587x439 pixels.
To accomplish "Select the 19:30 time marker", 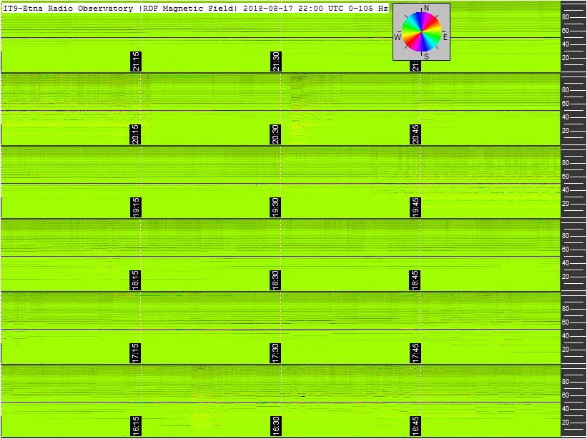I will click(x=276, y=207).
